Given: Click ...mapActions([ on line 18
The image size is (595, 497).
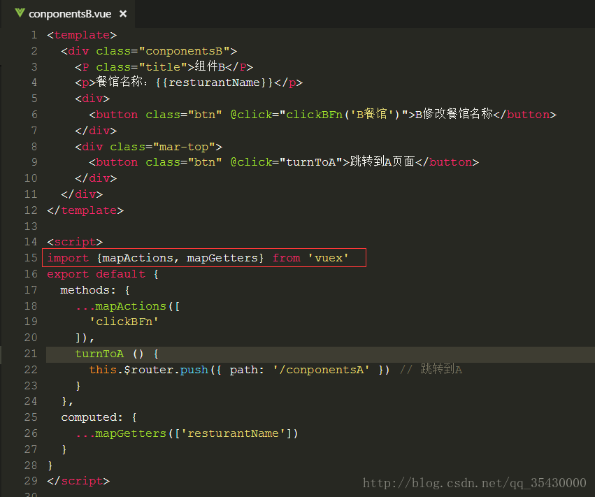Looking at the screenshot, I should pos(127,306).
